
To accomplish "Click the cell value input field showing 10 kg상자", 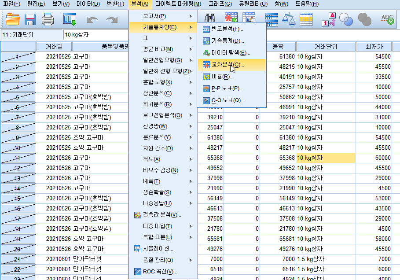I will 95,35.
